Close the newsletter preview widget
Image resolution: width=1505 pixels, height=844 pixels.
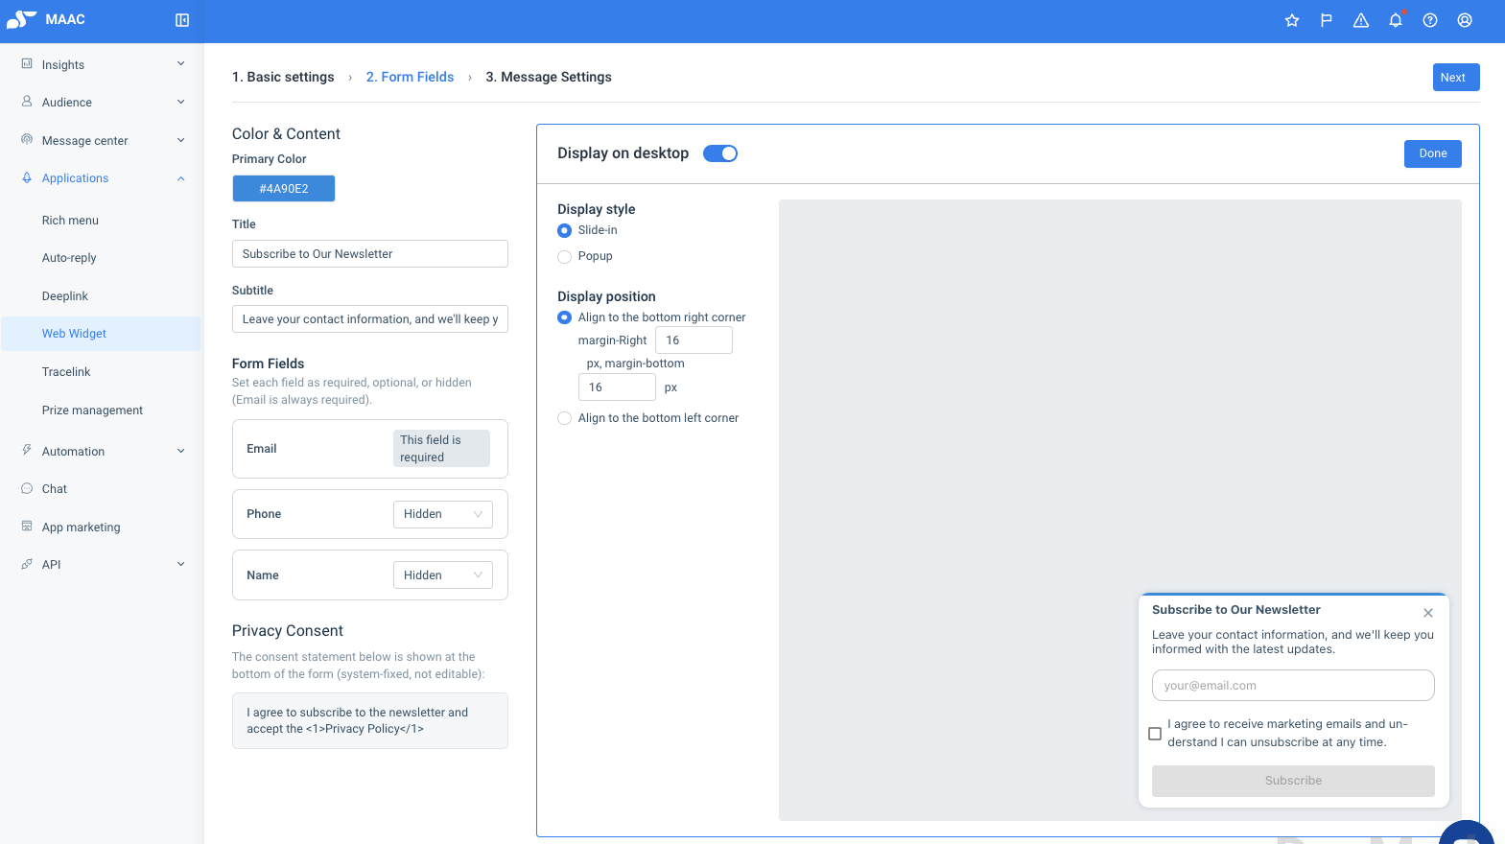[x=1428, y=613]
